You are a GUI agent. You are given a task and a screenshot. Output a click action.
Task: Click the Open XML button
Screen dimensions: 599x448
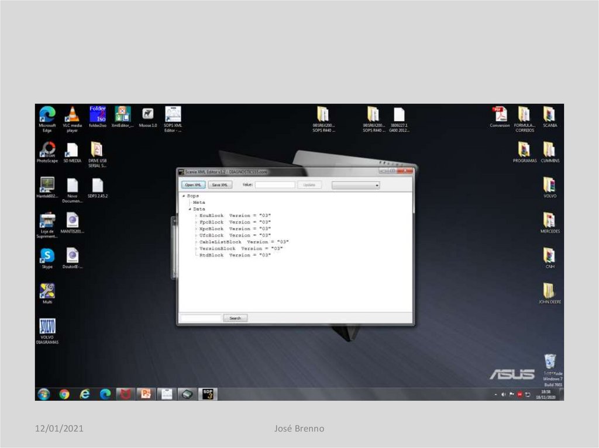coord(193,185)
